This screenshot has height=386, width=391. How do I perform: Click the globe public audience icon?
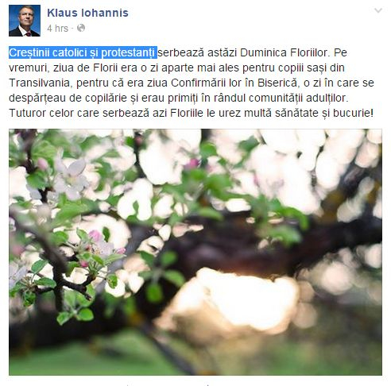(81, 28)
